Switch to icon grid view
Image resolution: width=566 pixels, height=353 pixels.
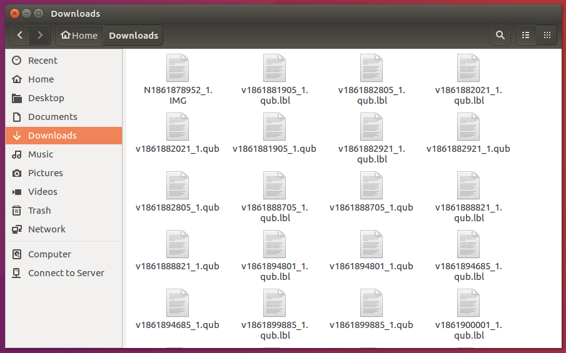point(547,36)
